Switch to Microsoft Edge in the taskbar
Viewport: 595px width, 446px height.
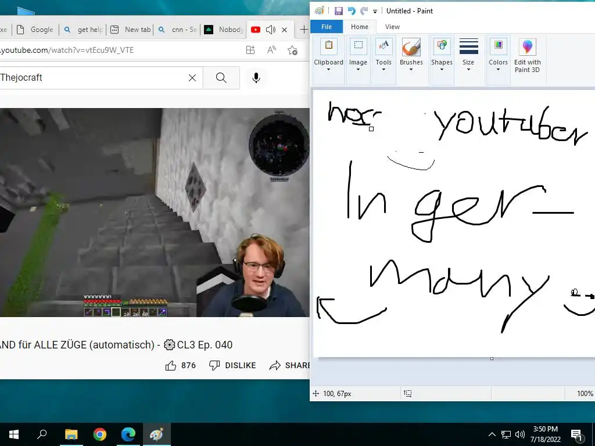pos(128,434)
